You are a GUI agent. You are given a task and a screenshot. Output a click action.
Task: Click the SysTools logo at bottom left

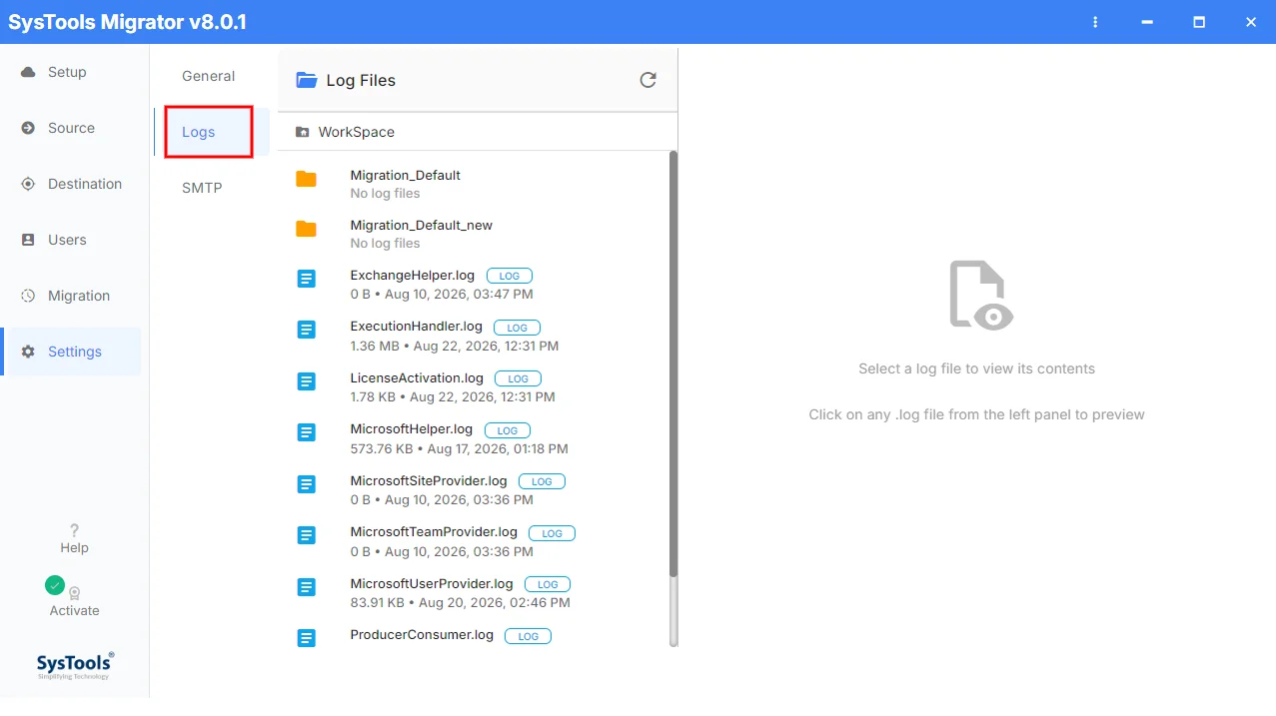pos(75,665)
